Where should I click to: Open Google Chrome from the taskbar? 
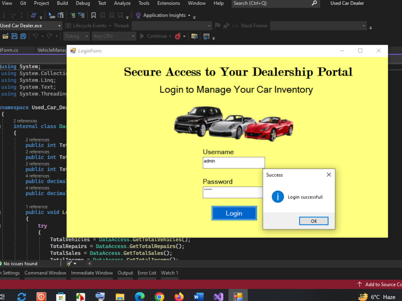pyautogui.click(x=159, y=297)
